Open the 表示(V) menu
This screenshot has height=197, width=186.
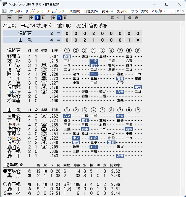(122, 11)
